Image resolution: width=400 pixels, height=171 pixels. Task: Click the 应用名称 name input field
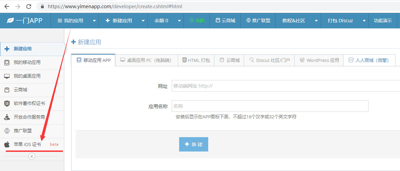point(270,106)
